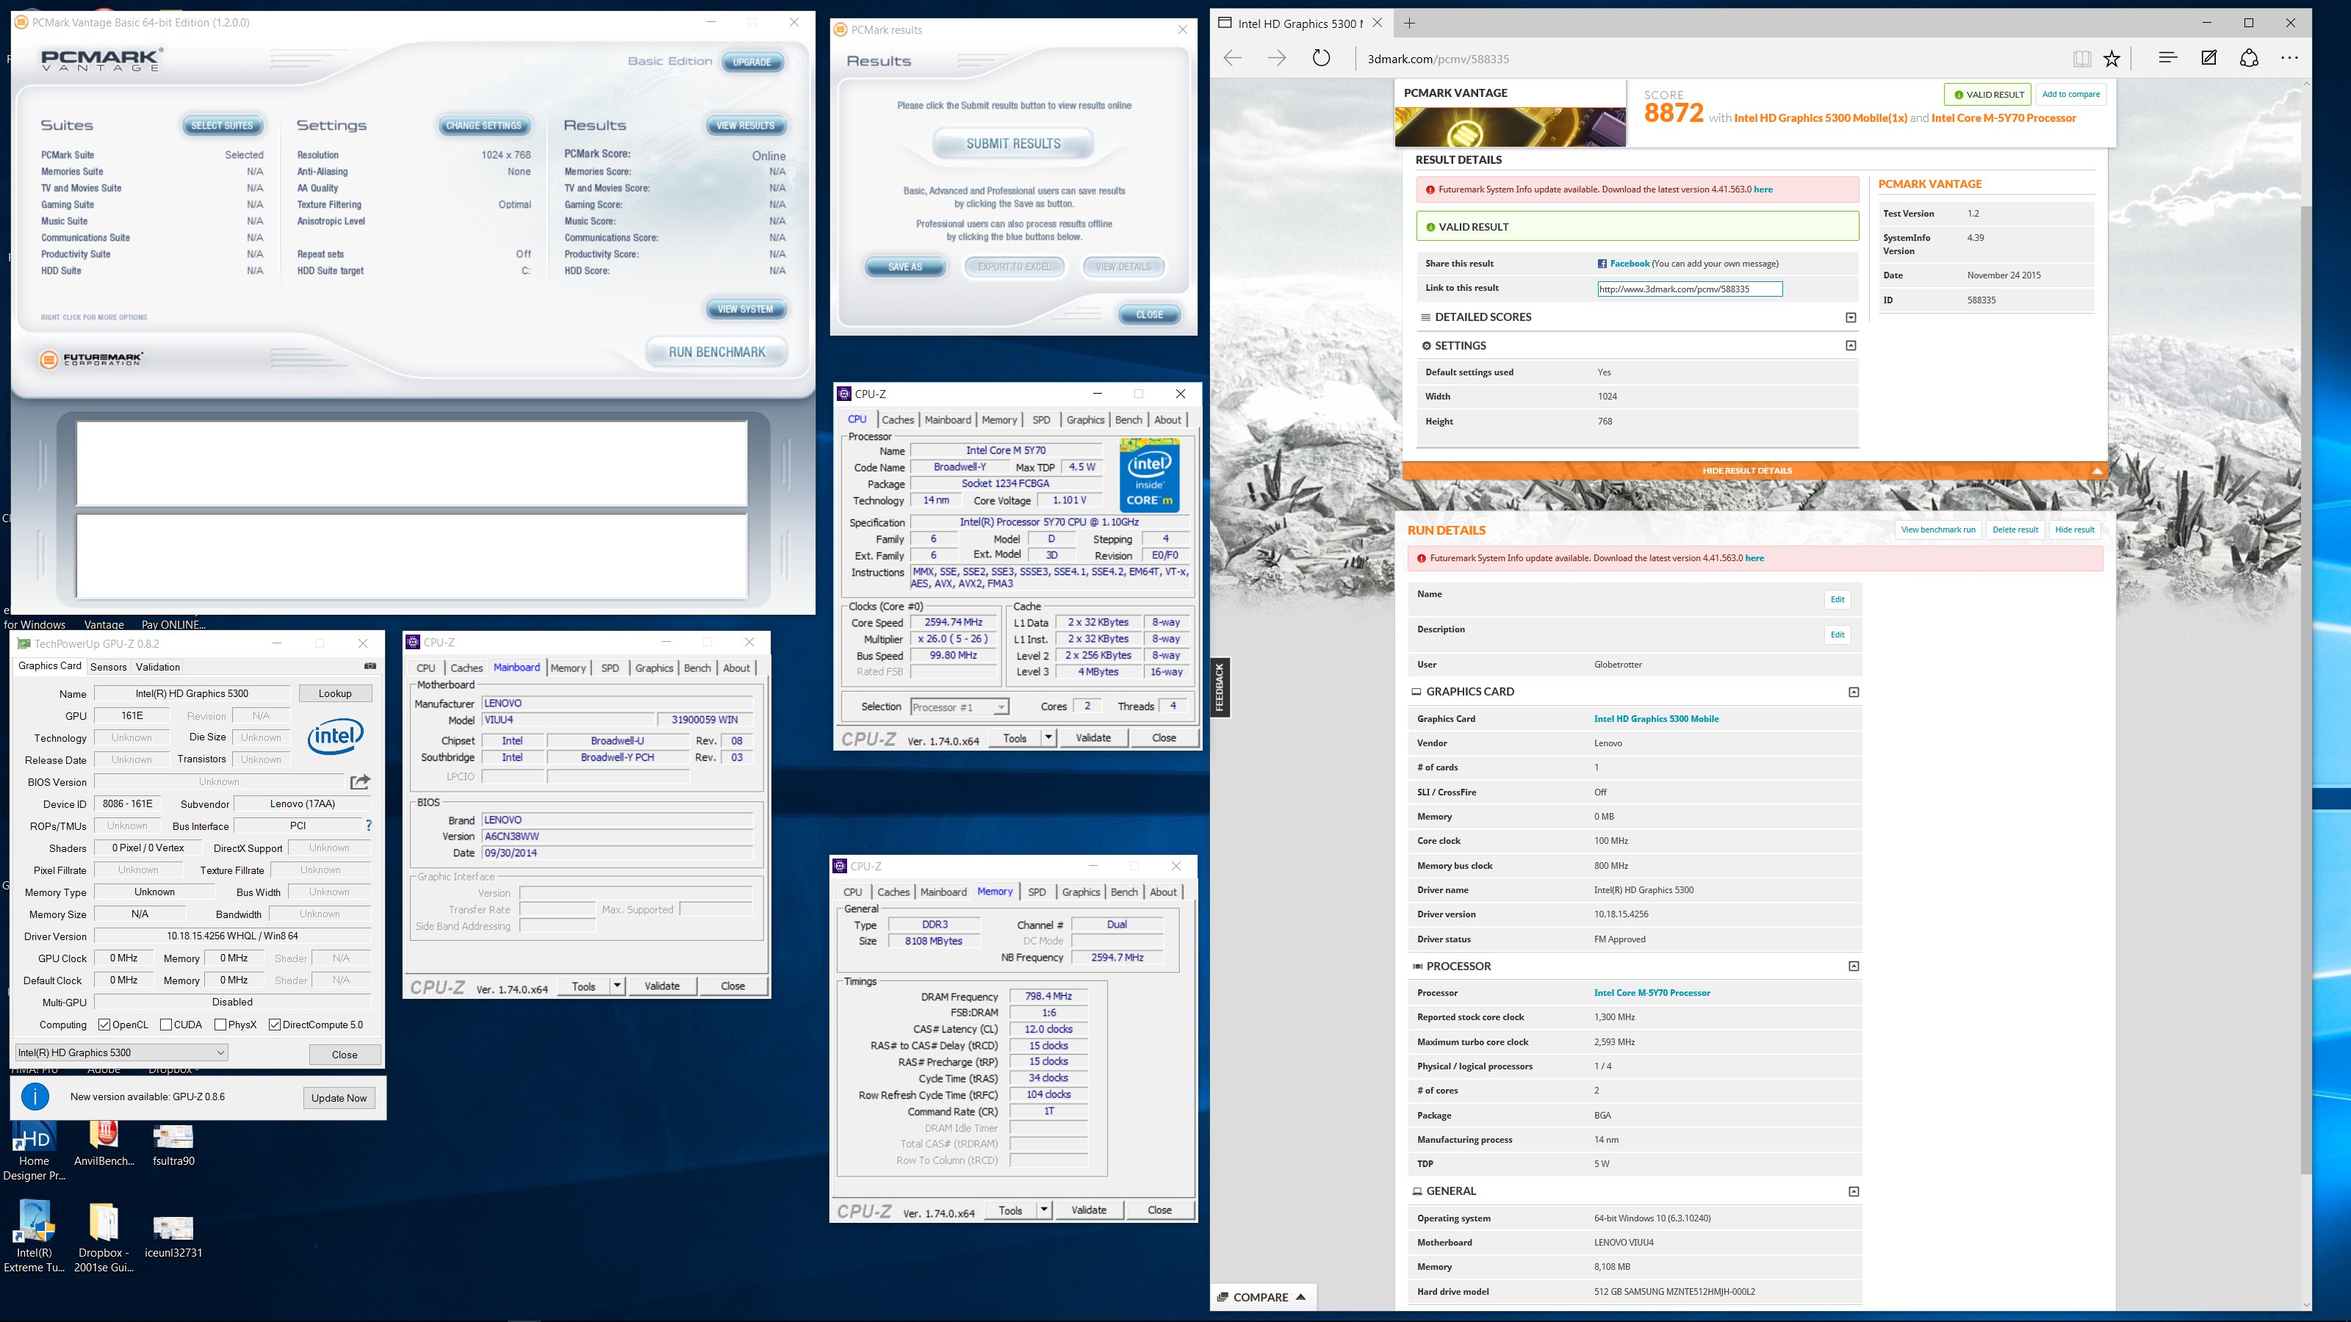The image size is (2351, 1322).
Task: Open a new Edge tab
Action: point(1409,23)
